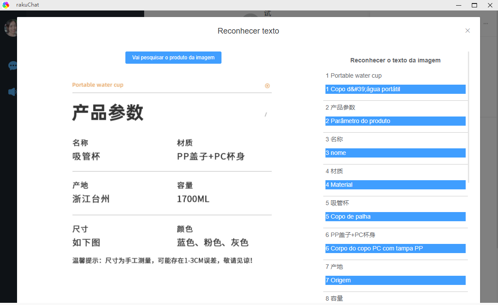Select list row "8 容量"
The width and height of the screenshot is (498, 305).
(395, 298)
